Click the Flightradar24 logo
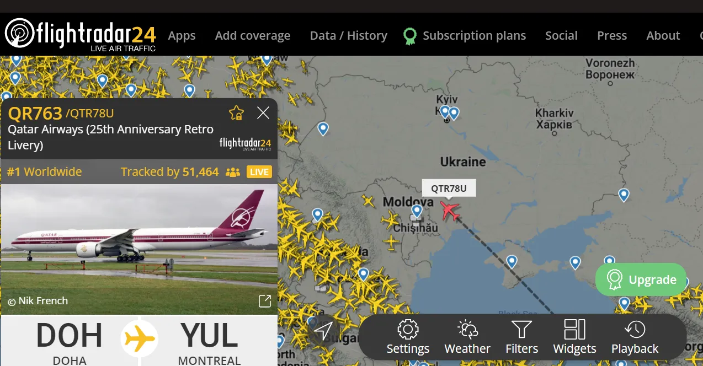Screen dimensions: 703x366 point(80,34)
